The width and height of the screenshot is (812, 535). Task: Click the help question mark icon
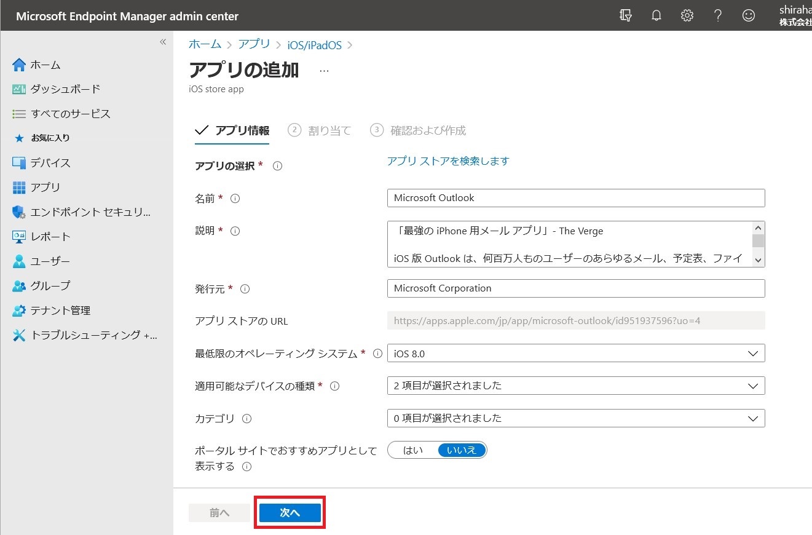pyautogui.click(x=718, y=16)
